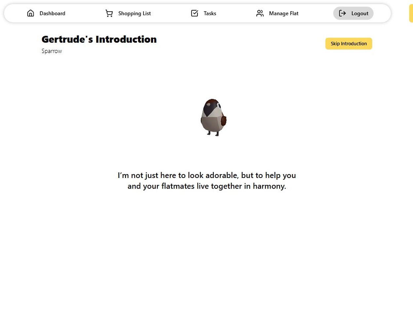This screenshot has height=323, width=413.
Task: Click the word "flatmates" in intro message
Action: coord(178,186)
